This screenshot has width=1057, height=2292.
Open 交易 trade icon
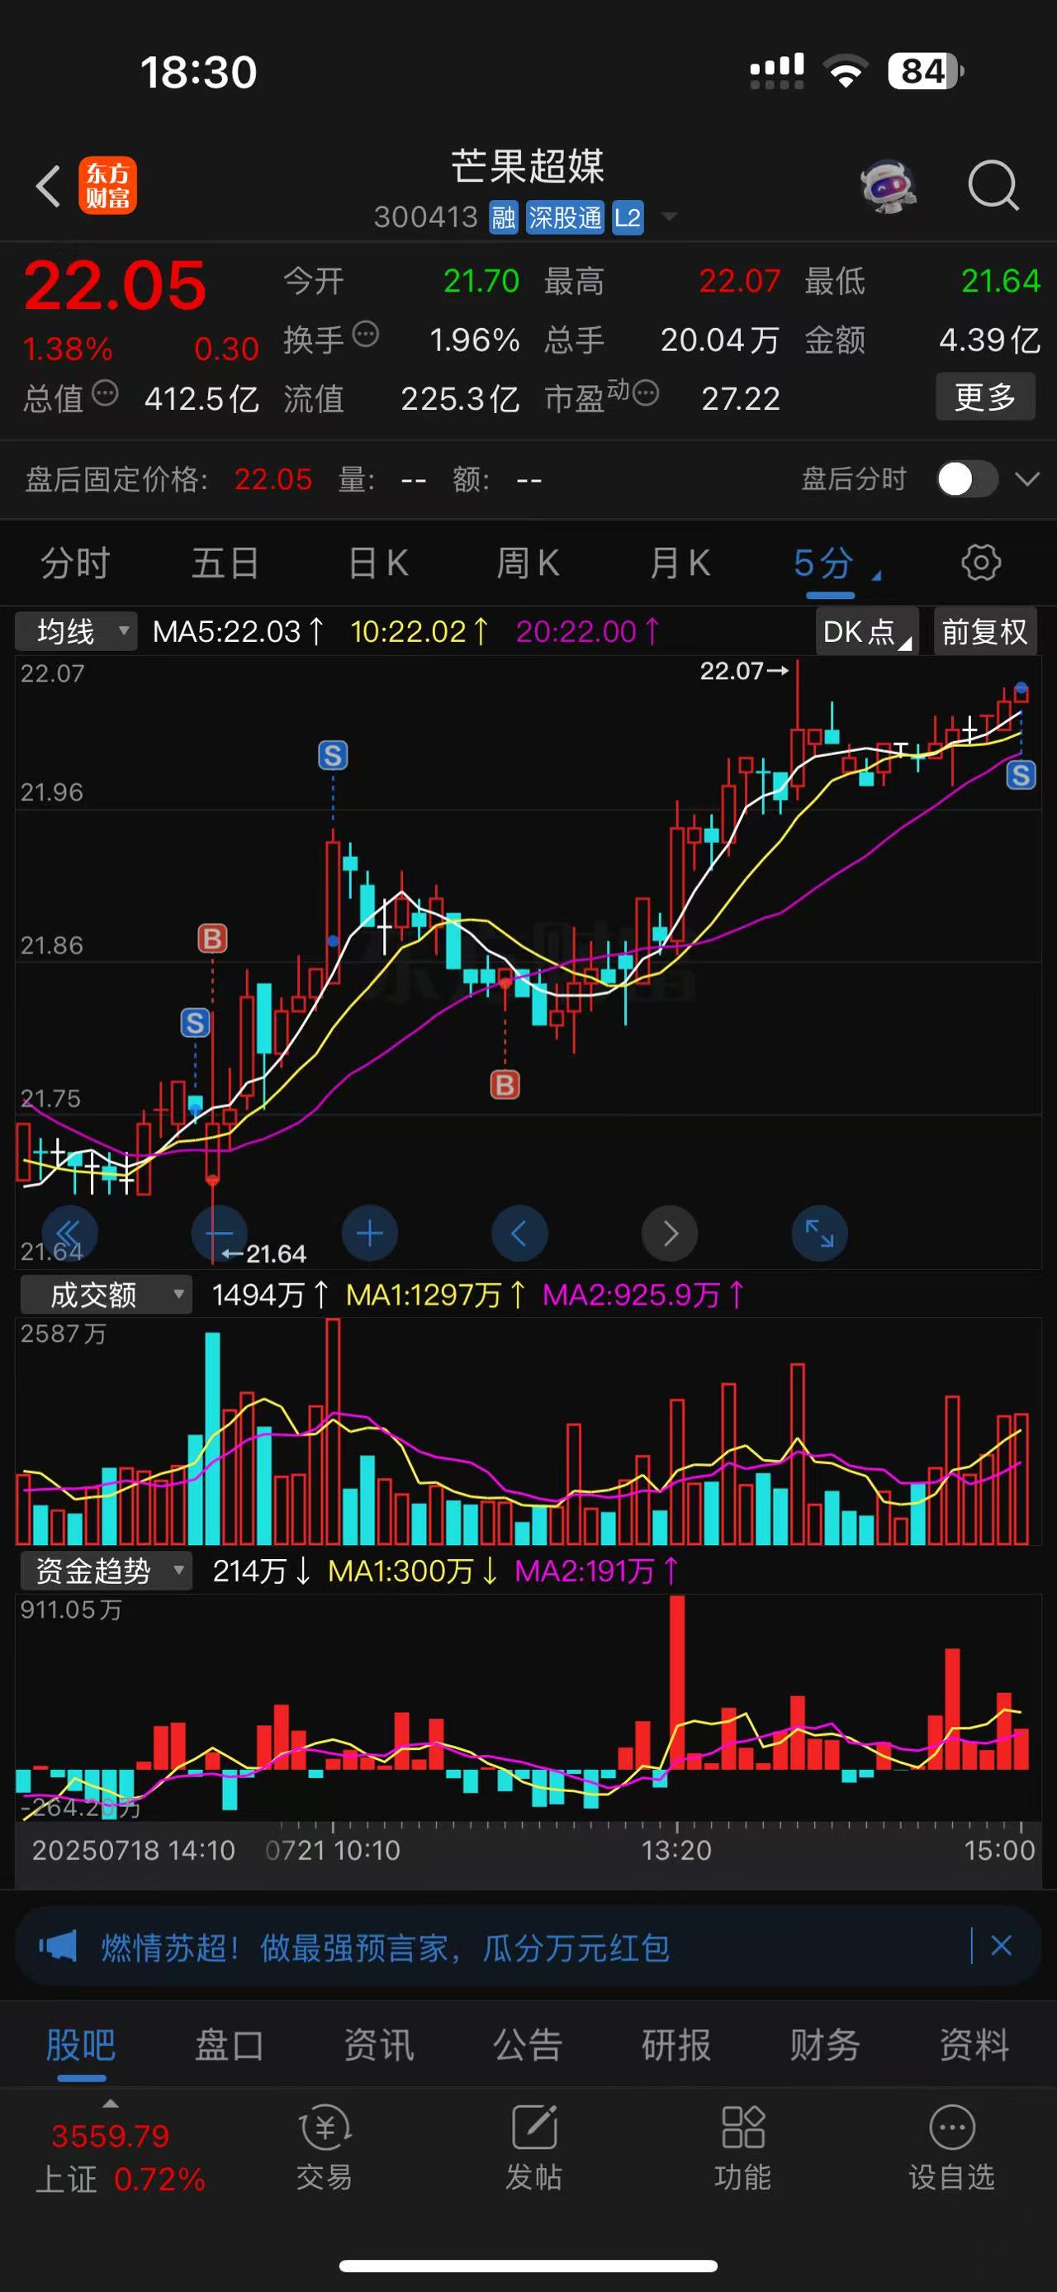coord(325,2128)
